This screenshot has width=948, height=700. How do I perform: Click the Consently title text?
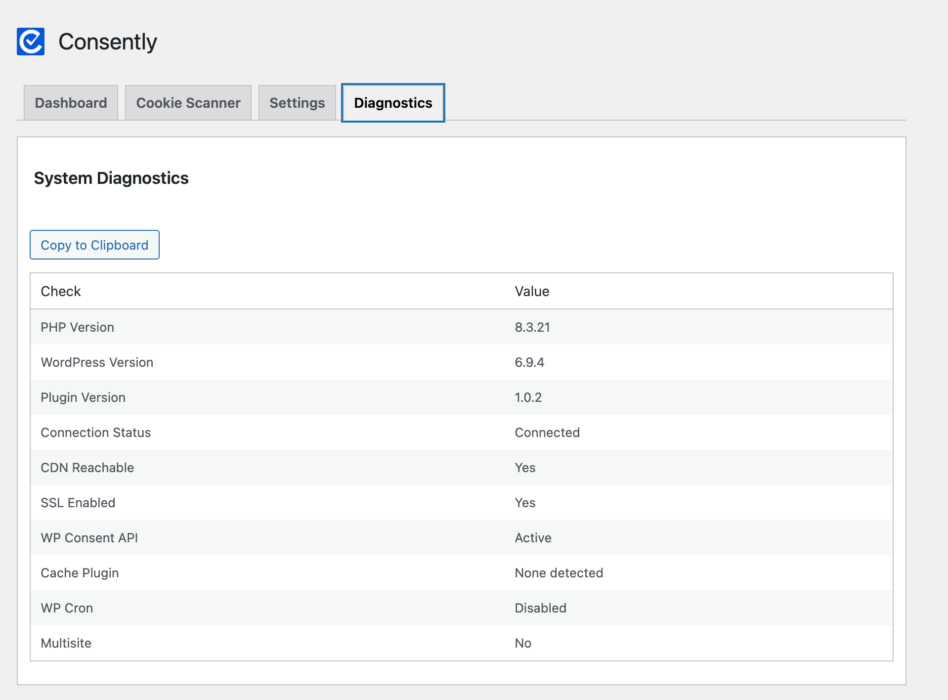pyautogui.click(x=107, y=42)
